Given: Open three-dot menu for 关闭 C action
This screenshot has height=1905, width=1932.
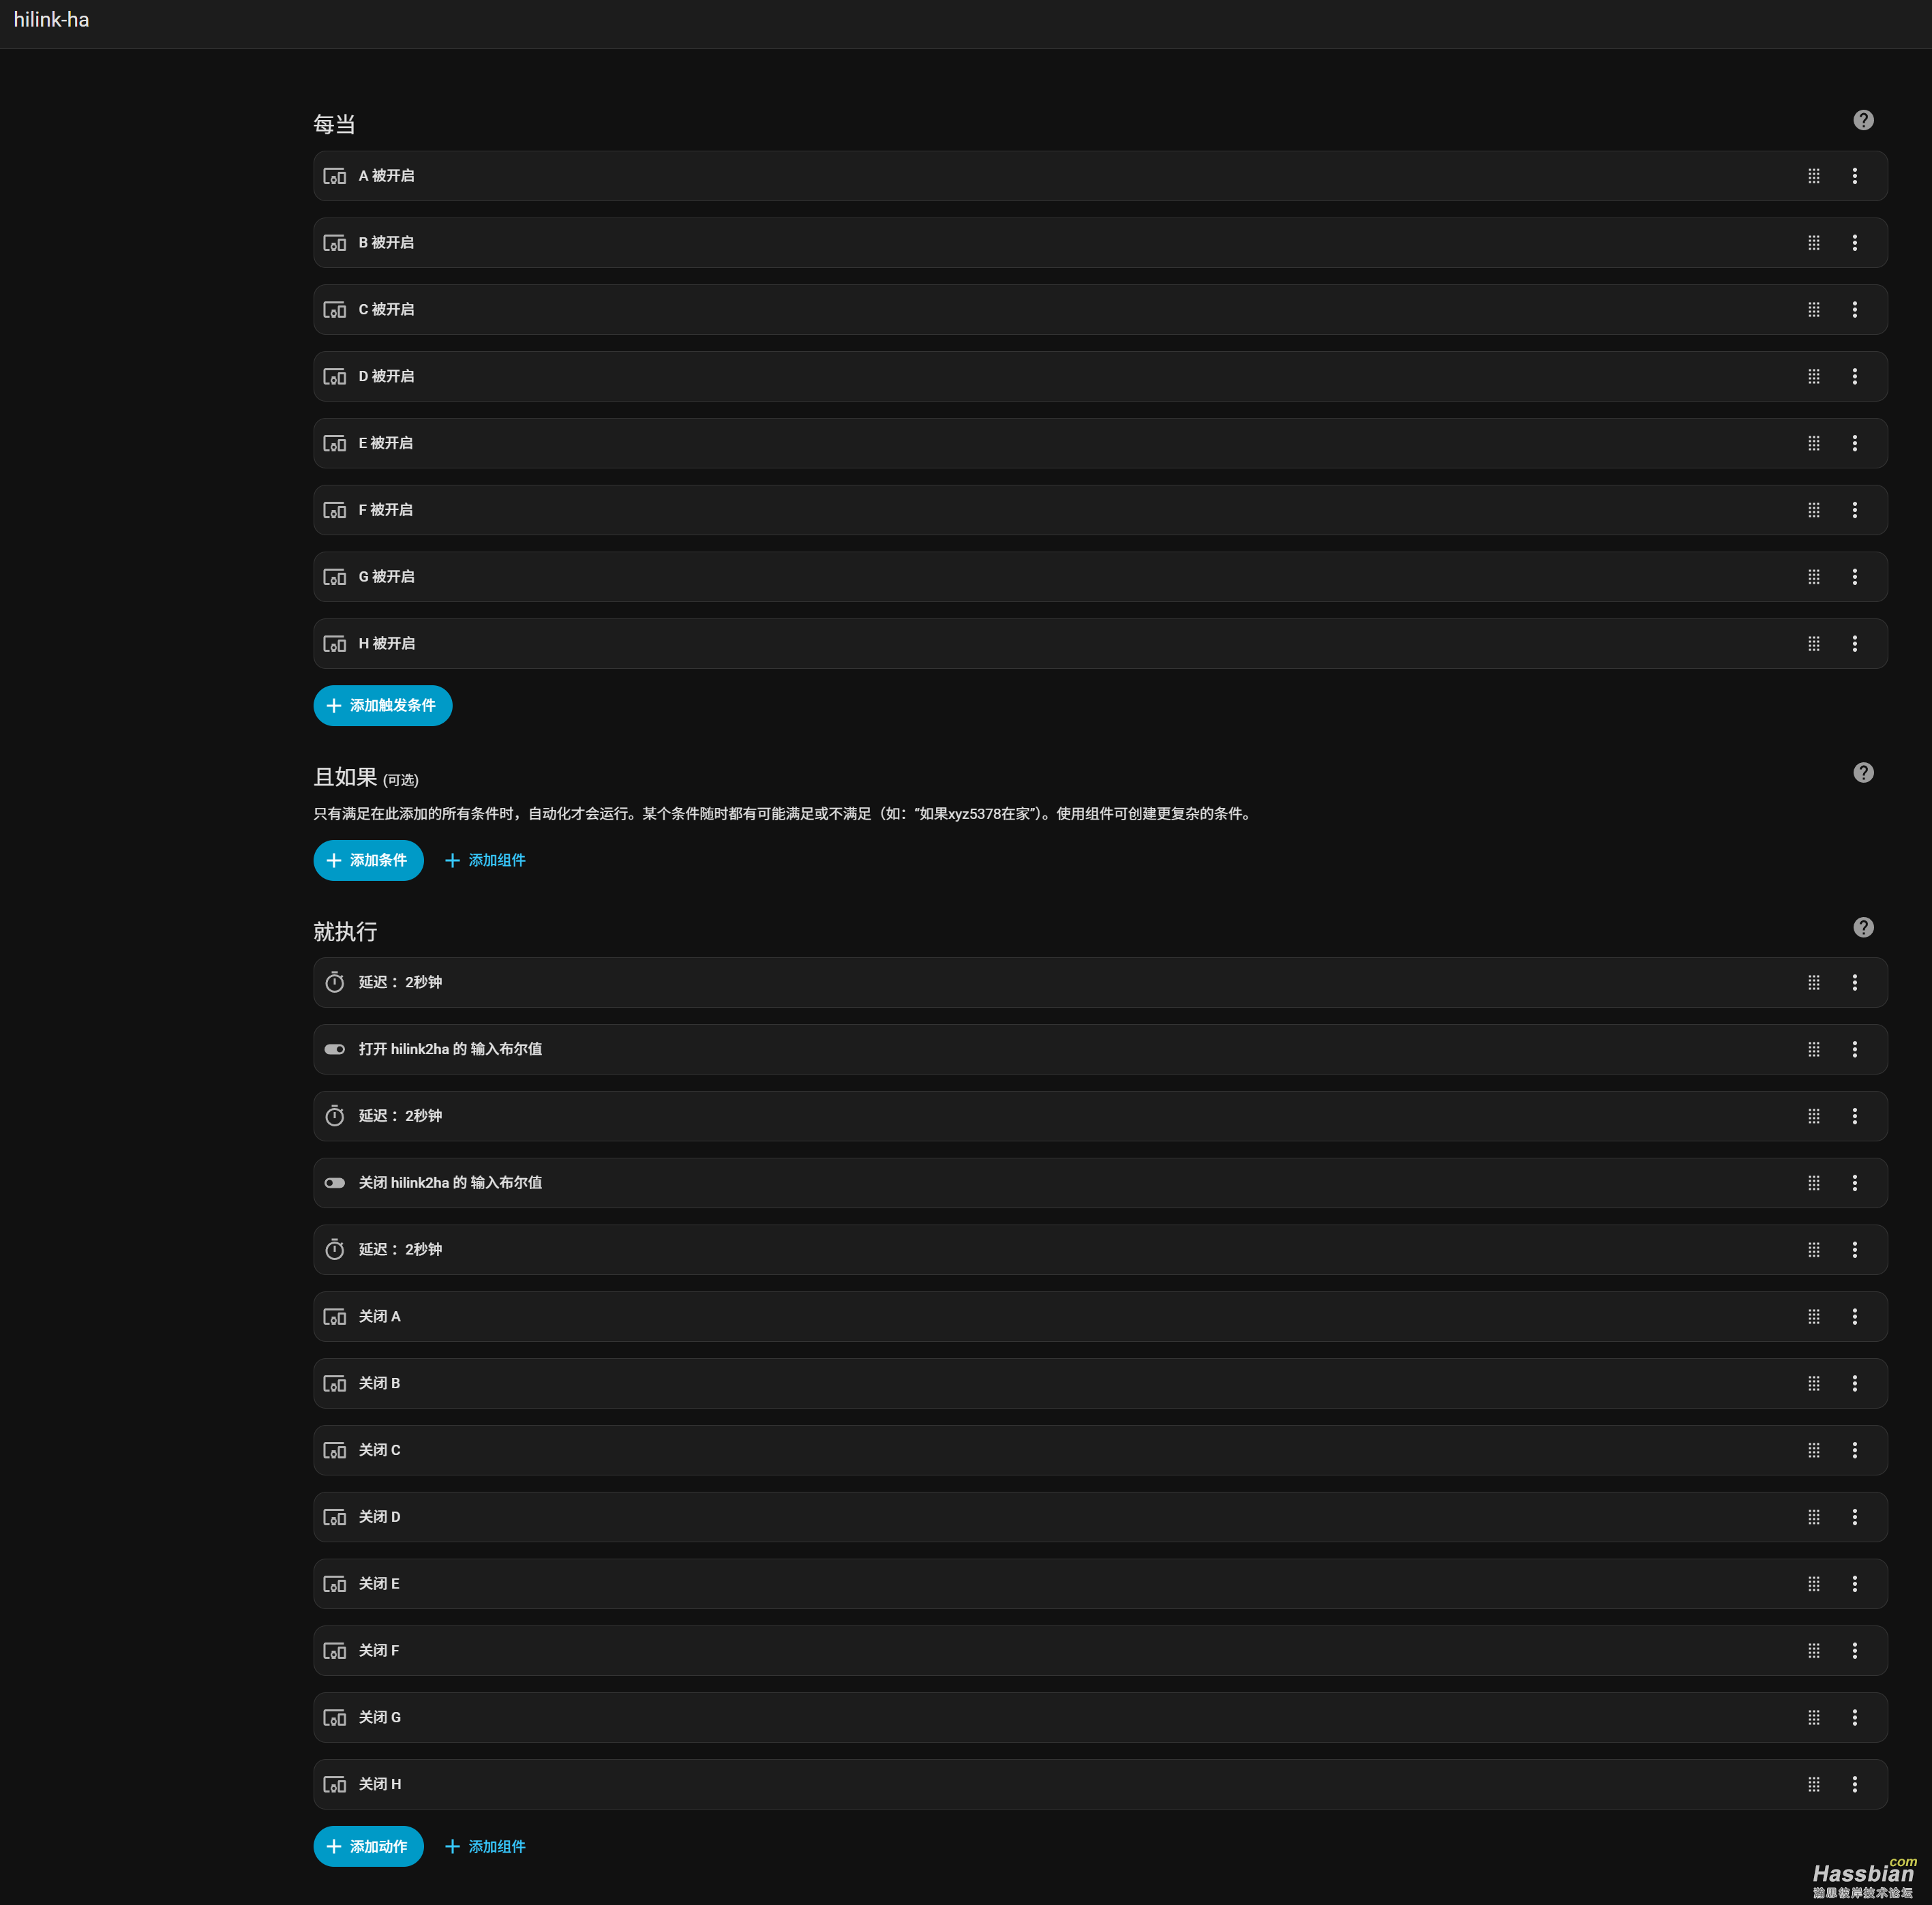Looking at the screenshot, I should click(1854, 1450).
